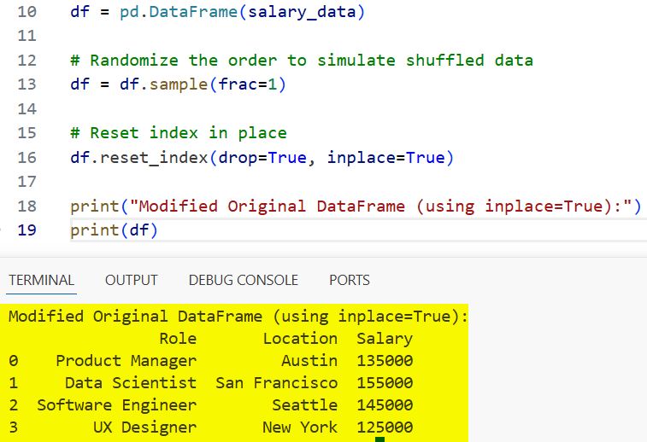Screen dimensions: 647x442
Task: Click line number 19 in the gutter
Action: tap(26, 230)
